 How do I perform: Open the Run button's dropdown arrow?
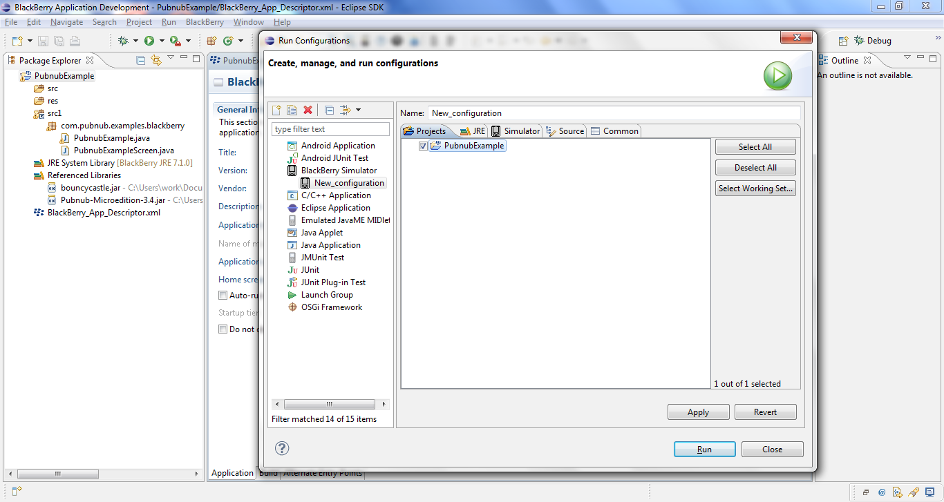point(163,40)
